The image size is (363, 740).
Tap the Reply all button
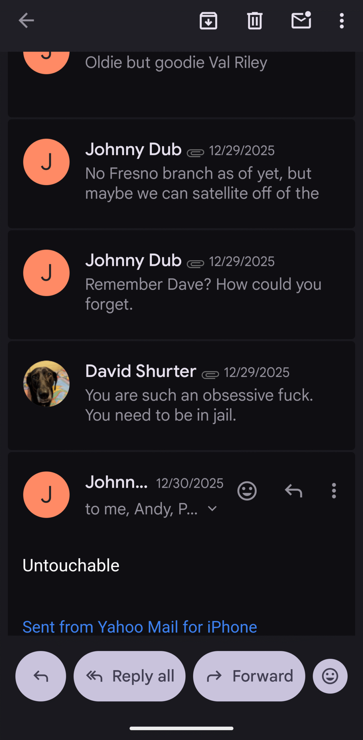[x=129, y=676]
